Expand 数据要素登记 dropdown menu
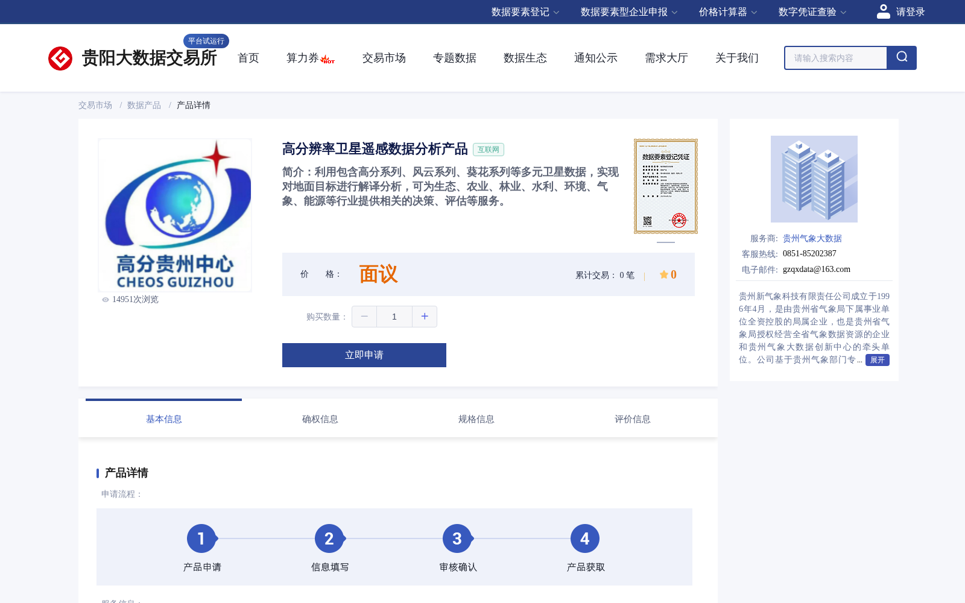965x603 pixels. coord(525,12)
